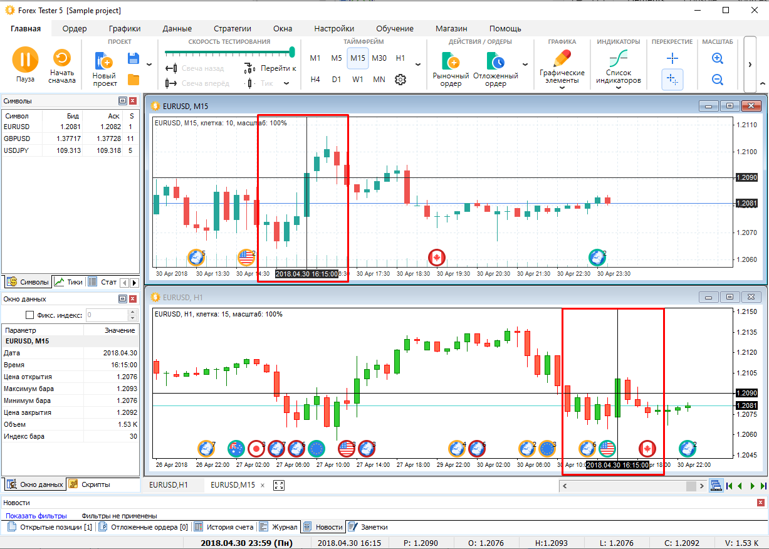
Task: Select the M30 timeframe toggle
Action: click(379, 58)
